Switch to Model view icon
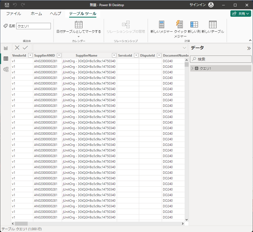This screenshot has width=253, height=232. coord(6,69)
